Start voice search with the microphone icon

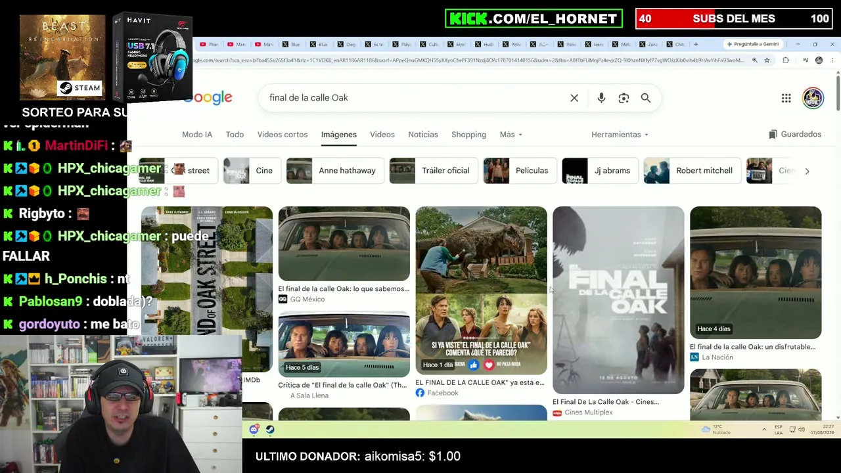point(601,98)
